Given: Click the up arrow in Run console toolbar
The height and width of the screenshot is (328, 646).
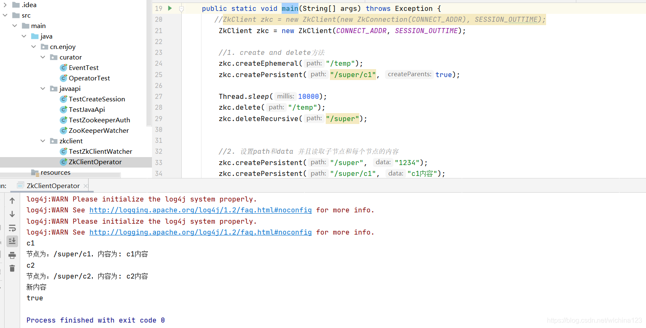Looking at the screenshot, I should coord(12,201).
